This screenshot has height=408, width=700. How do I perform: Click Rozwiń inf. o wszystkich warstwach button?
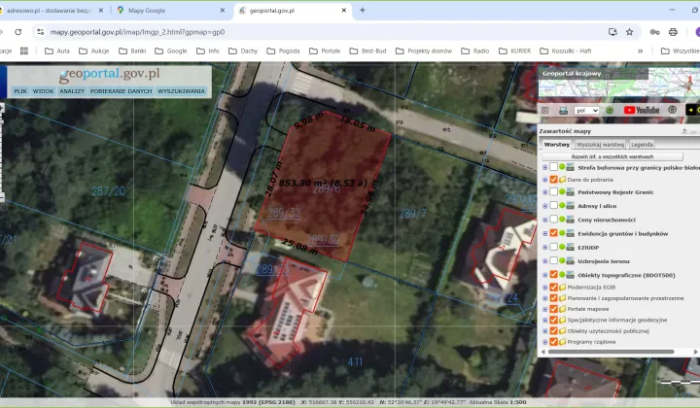[612, 156]
